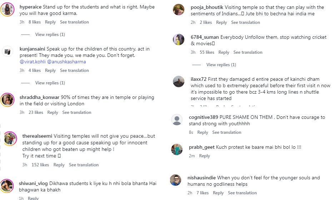Open shraddha_konwar's profile avatar
Viewport: 333px width, 200px height.
(8, 100)
